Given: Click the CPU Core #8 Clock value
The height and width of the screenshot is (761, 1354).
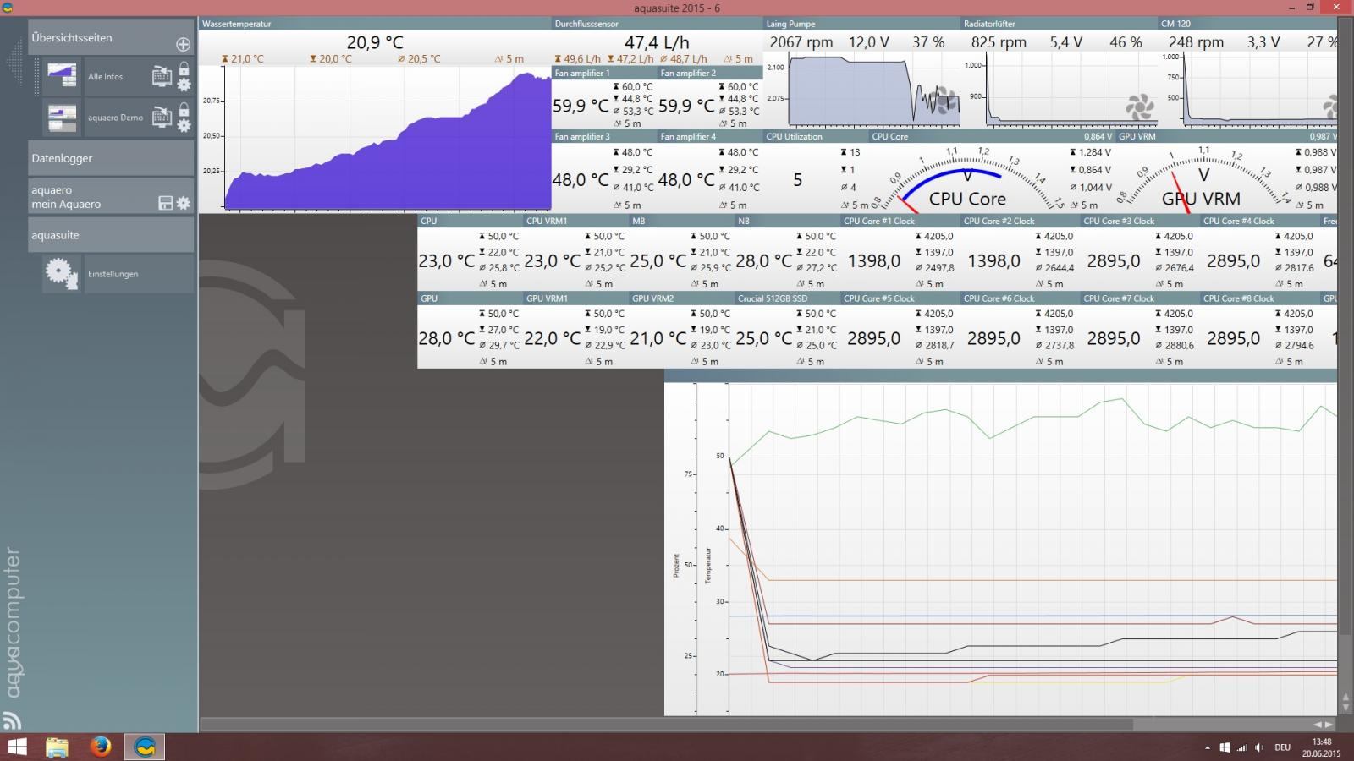Looking at the screenshot, I should (x=1233, y=338).
